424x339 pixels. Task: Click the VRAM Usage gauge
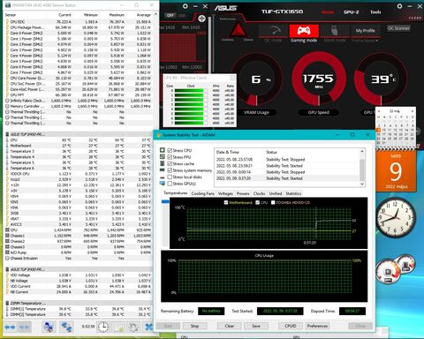(x=256, y=79)
